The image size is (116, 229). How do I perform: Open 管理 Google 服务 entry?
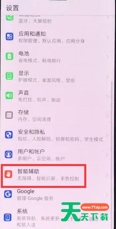(x=58, y=195)
